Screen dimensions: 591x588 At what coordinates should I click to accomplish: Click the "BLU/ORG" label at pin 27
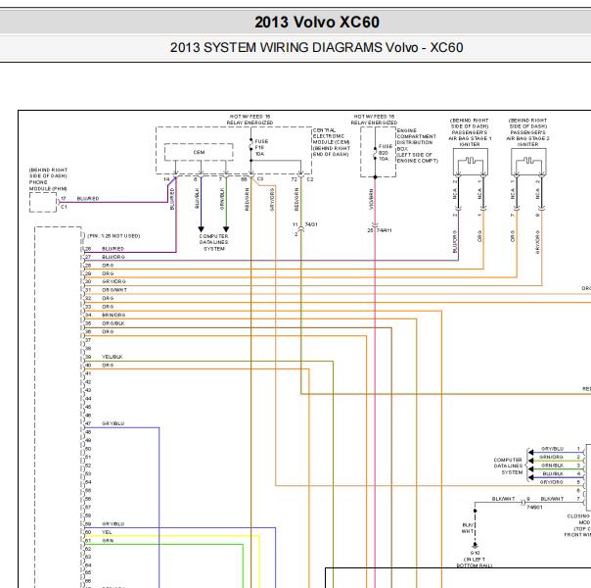point(114,257)
